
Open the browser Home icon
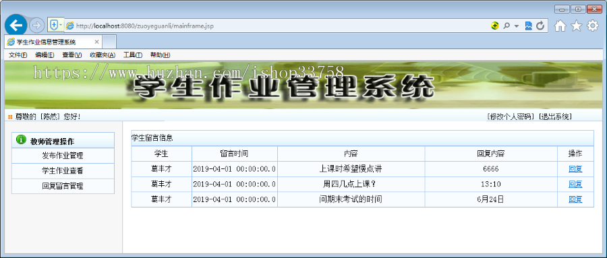coord(560,26)
